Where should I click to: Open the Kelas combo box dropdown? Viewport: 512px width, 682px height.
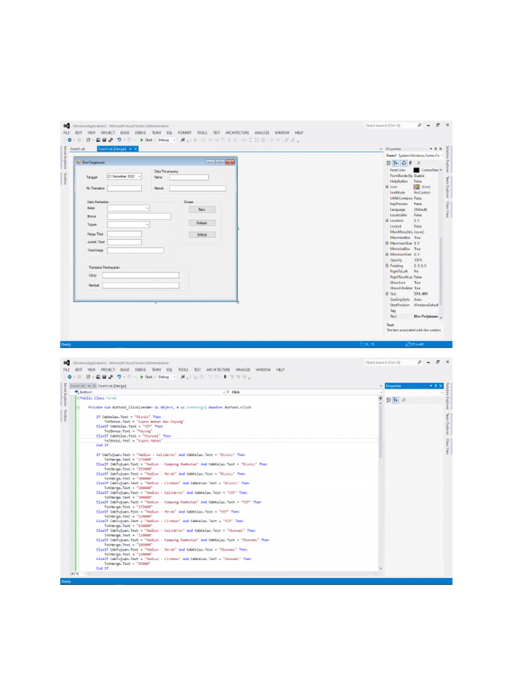pyautogui.click(x=147, y=208)
